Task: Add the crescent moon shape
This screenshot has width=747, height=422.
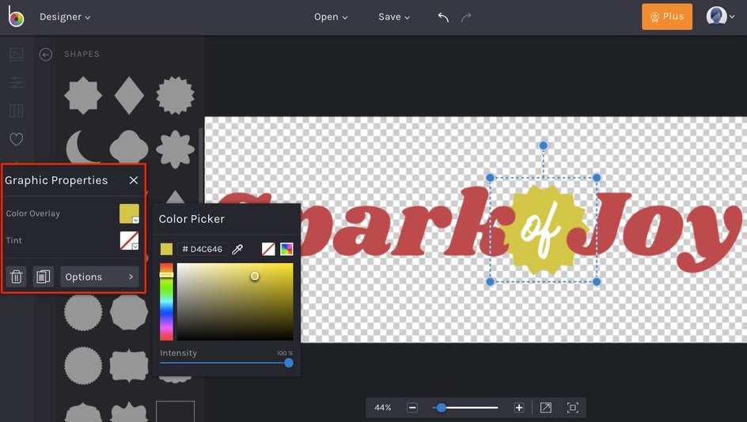Action: 82,146
